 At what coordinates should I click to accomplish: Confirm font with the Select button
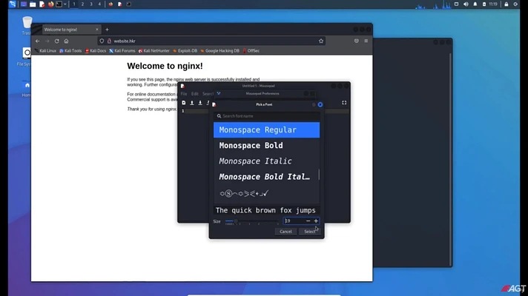[x=309, y=232]
